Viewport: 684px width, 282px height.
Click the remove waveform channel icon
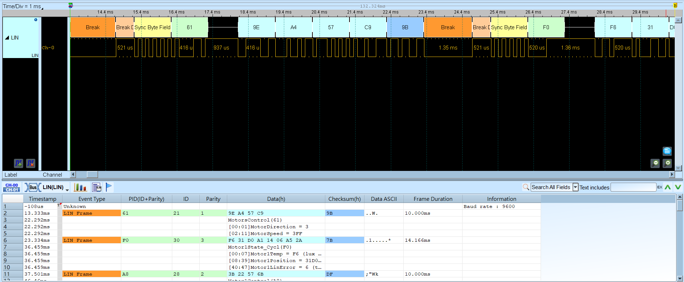click(x=31, y=163)
